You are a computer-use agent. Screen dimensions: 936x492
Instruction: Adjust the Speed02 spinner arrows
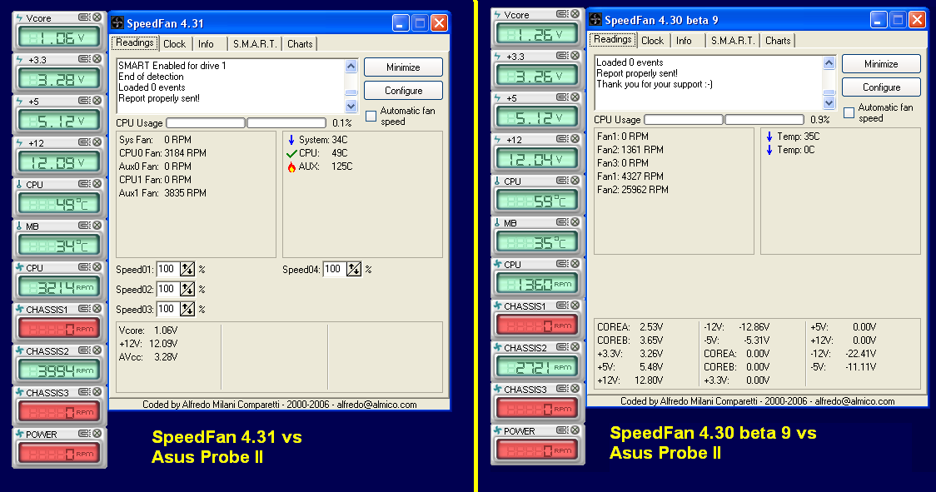[187, 290]
